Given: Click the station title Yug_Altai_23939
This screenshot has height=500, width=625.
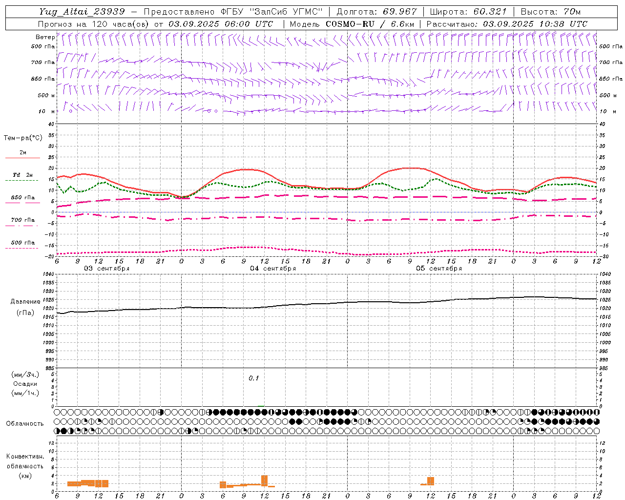Looking at the screenshot, I should (82, 12).
